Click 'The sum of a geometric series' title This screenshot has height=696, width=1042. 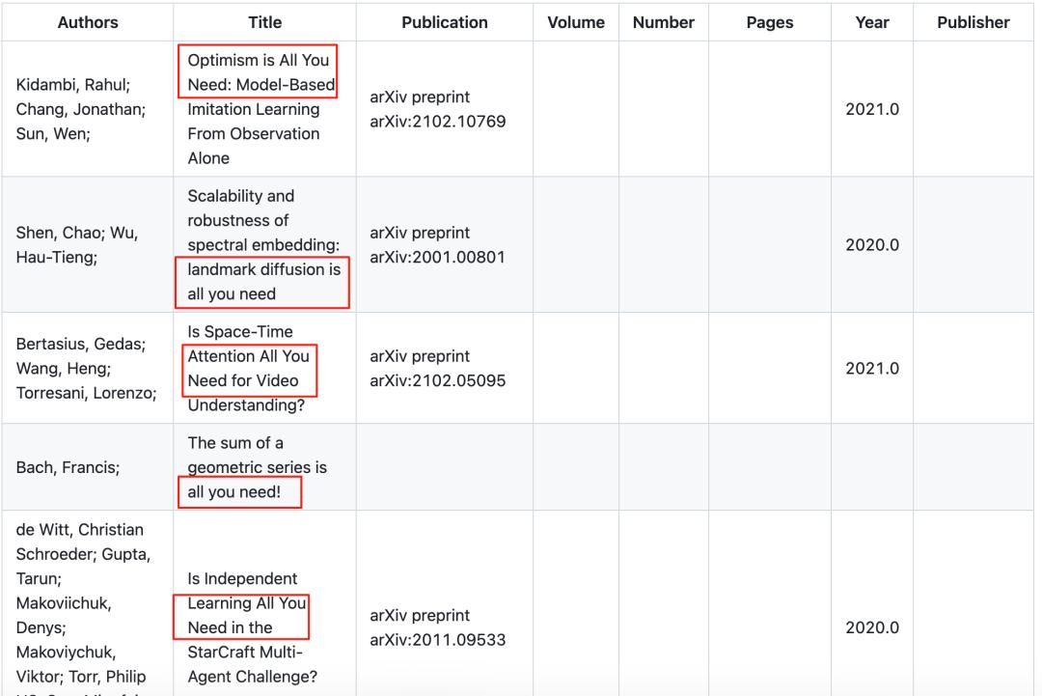tap(257, 468)
